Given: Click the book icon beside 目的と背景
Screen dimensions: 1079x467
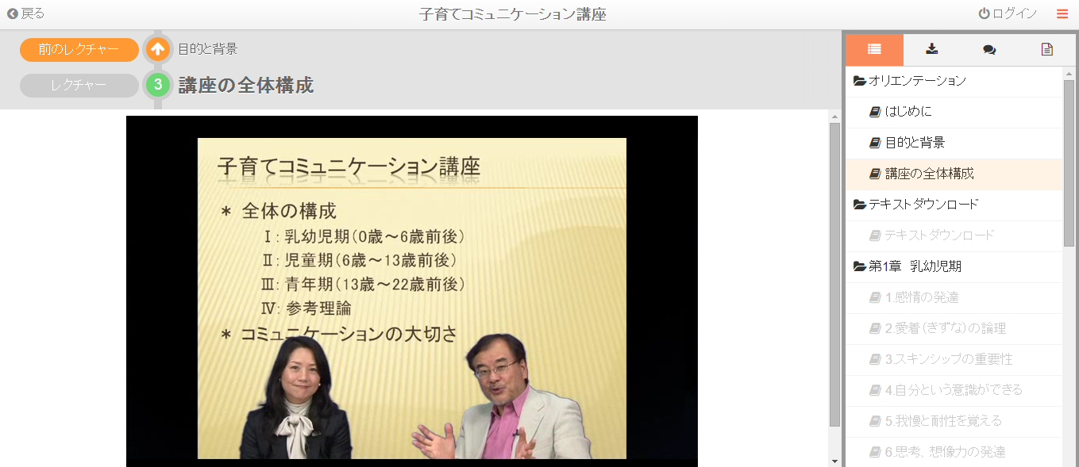Looking at the screenshot, I should [x=876, y=143].
